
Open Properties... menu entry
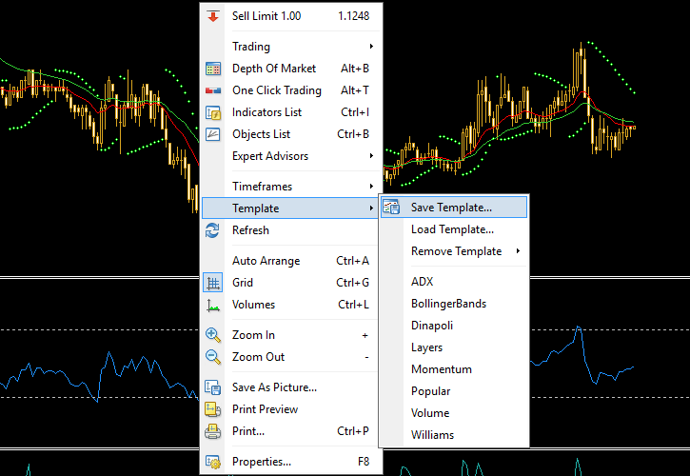coord(291,462)
